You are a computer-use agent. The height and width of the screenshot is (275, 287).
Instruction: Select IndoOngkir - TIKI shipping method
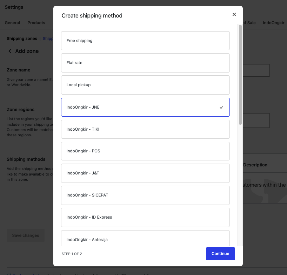(145, 129)
